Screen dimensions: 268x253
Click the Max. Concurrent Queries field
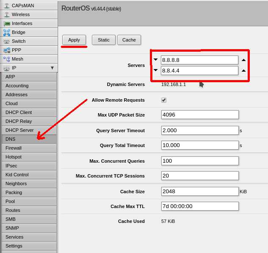[x=200, y=161]
